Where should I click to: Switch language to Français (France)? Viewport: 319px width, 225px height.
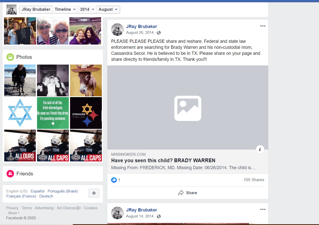point(21,196)
